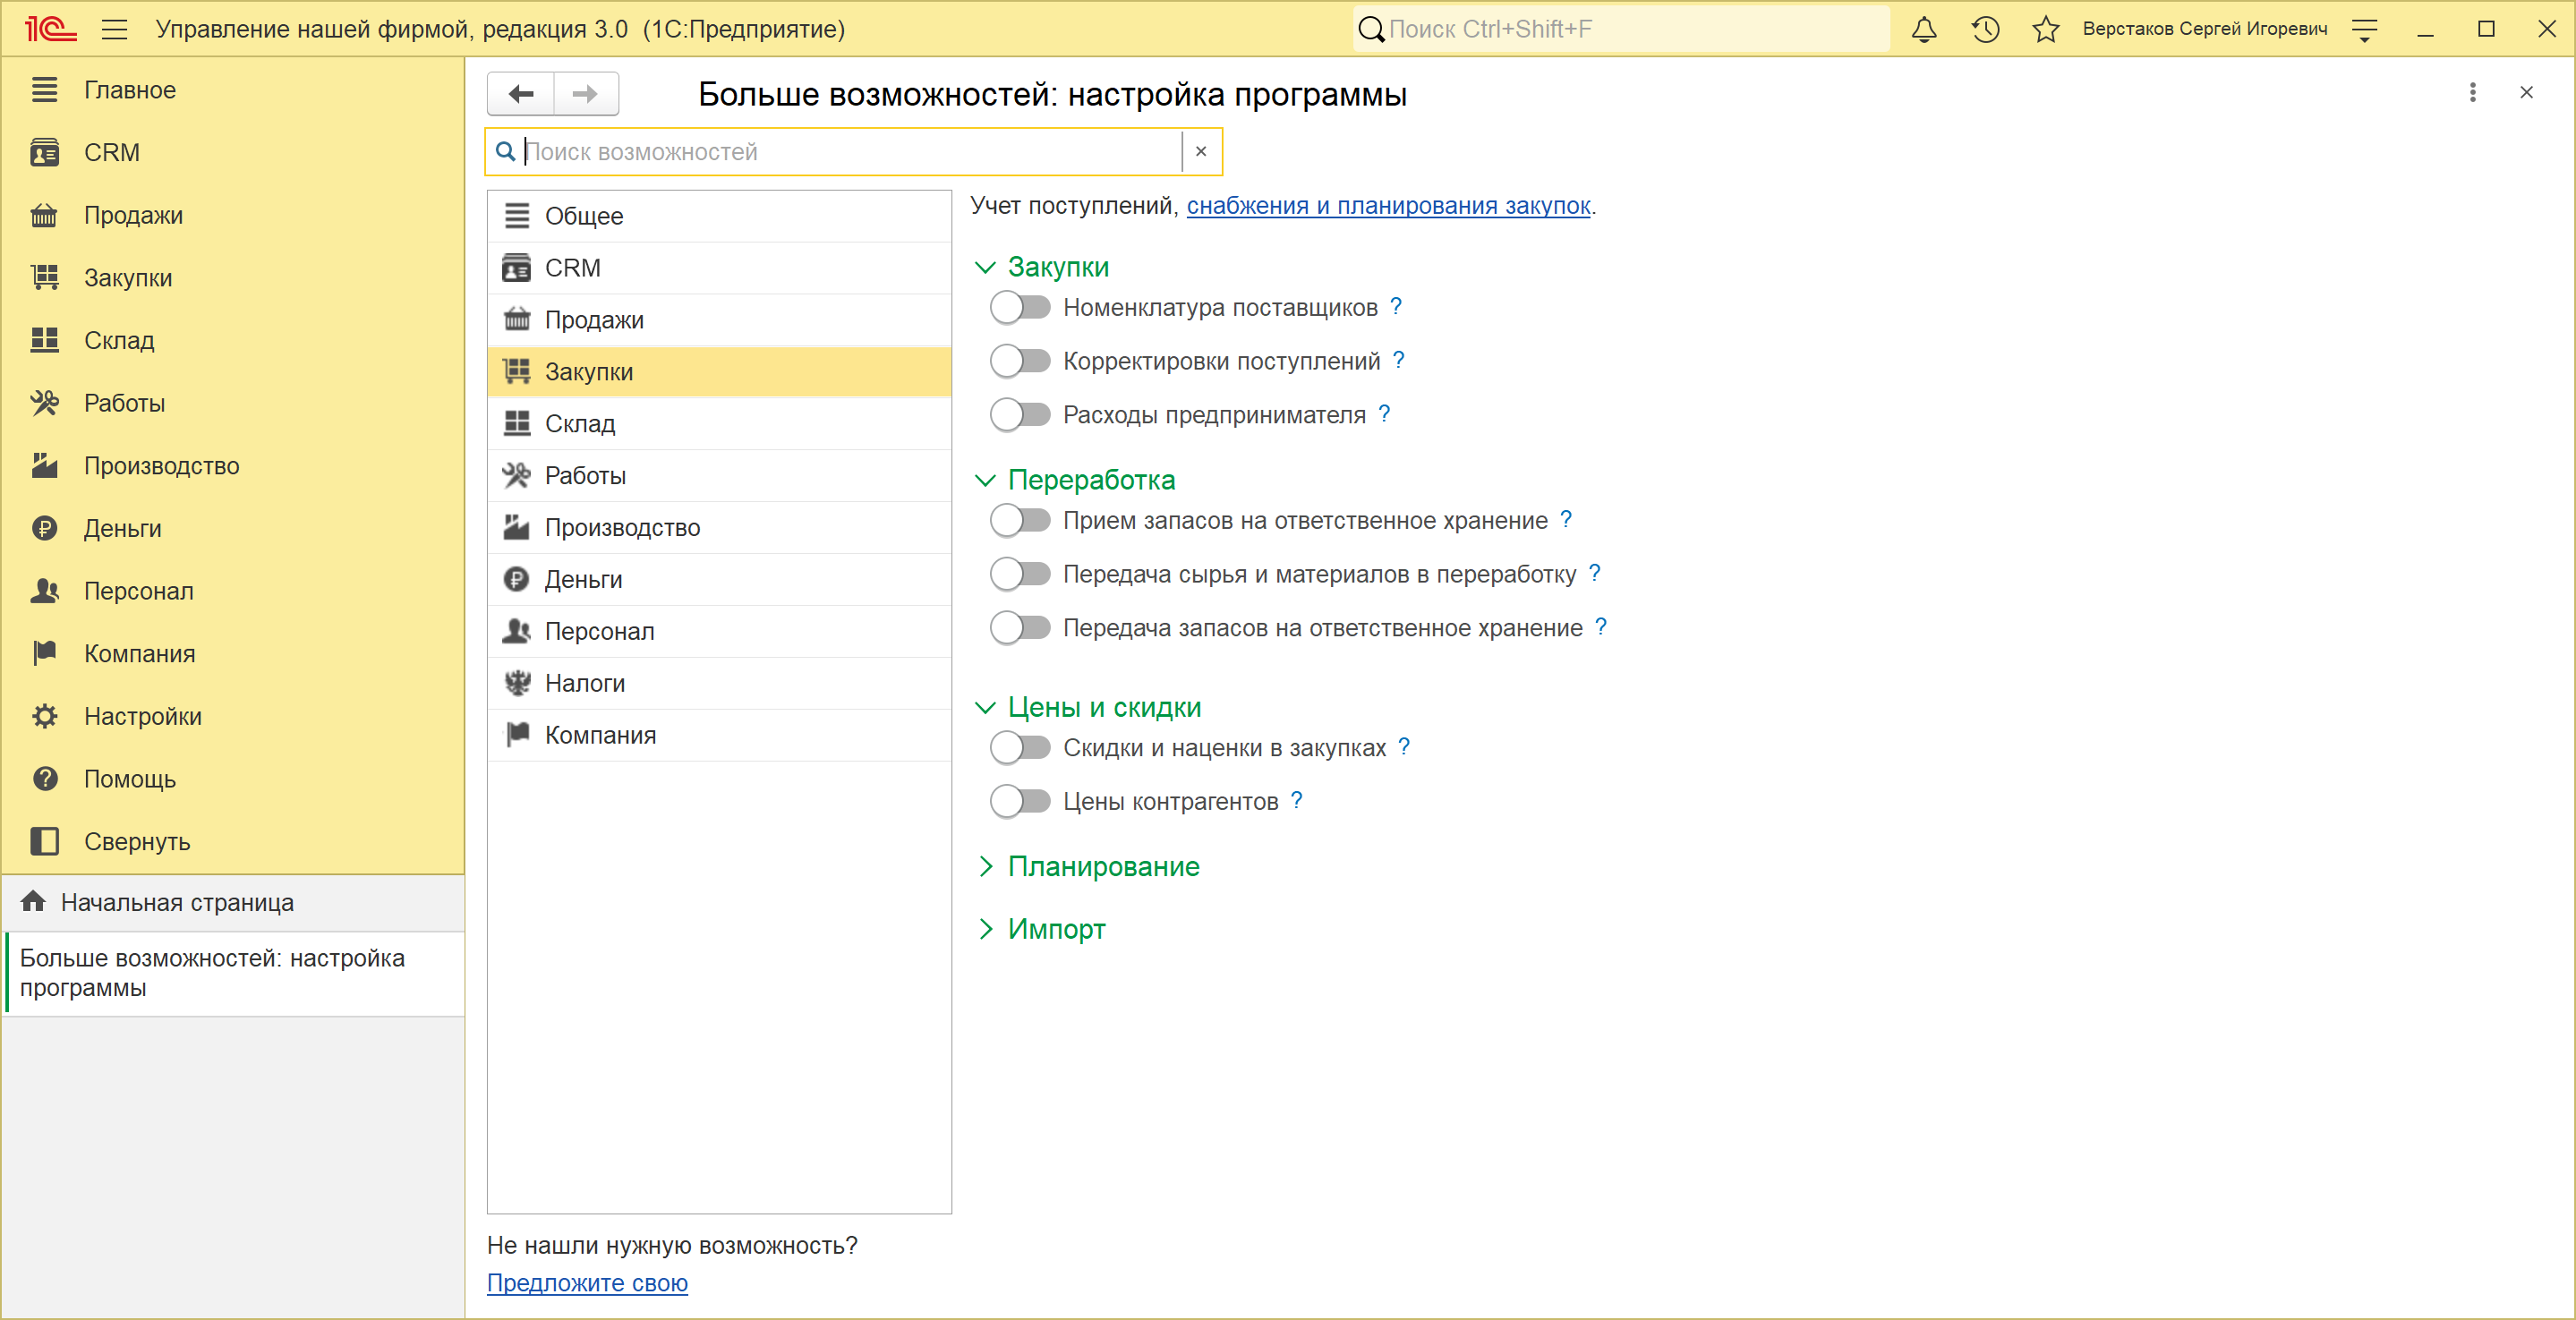Turn on Цены контрагентов toggle
The height and width of the screenshot is (1320, 2576).
1020,801
